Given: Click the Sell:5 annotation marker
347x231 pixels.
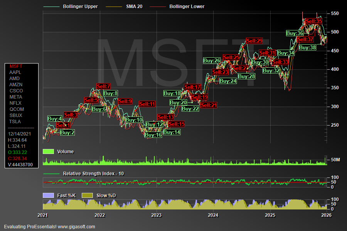Looking at the screenshot, I should (91, 100).
